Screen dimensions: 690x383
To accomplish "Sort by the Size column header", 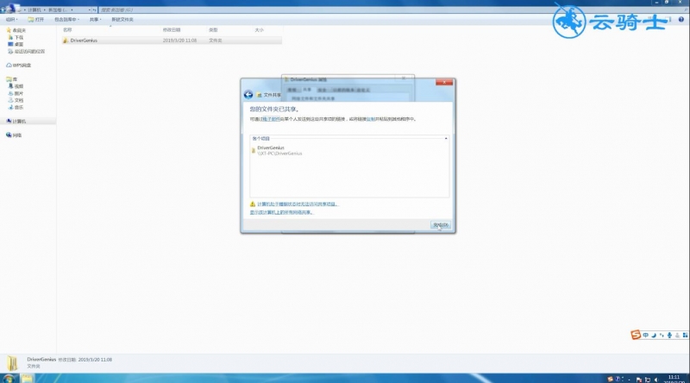I will pos(260,30).
